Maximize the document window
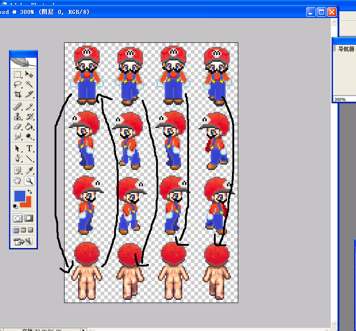This screenshot has width=356, height=331. [321, 12]
